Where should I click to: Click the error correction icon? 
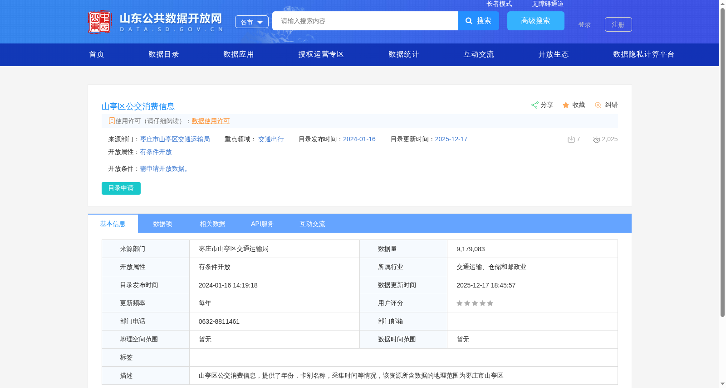(598, 105)
